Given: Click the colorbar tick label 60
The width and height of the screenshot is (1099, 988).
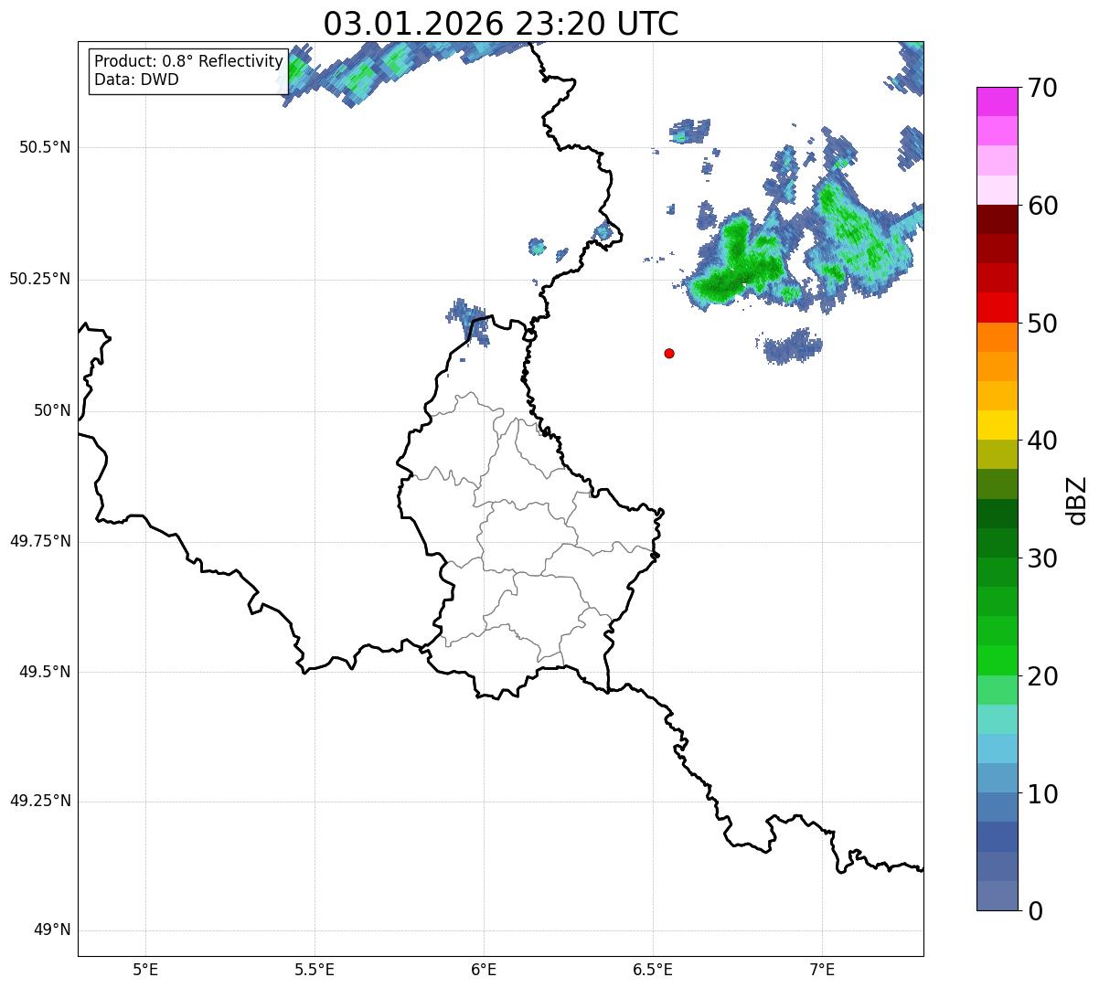Looking at the screenshot, I should 1042,206.
